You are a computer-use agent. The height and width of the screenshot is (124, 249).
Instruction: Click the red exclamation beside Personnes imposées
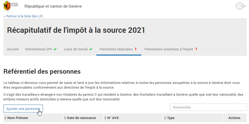[136, 49]
